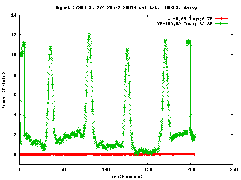The image size is (241, 180).
Task: Select the YR-130.32 Tsys:132.30 legend entry
Action: 185,24
